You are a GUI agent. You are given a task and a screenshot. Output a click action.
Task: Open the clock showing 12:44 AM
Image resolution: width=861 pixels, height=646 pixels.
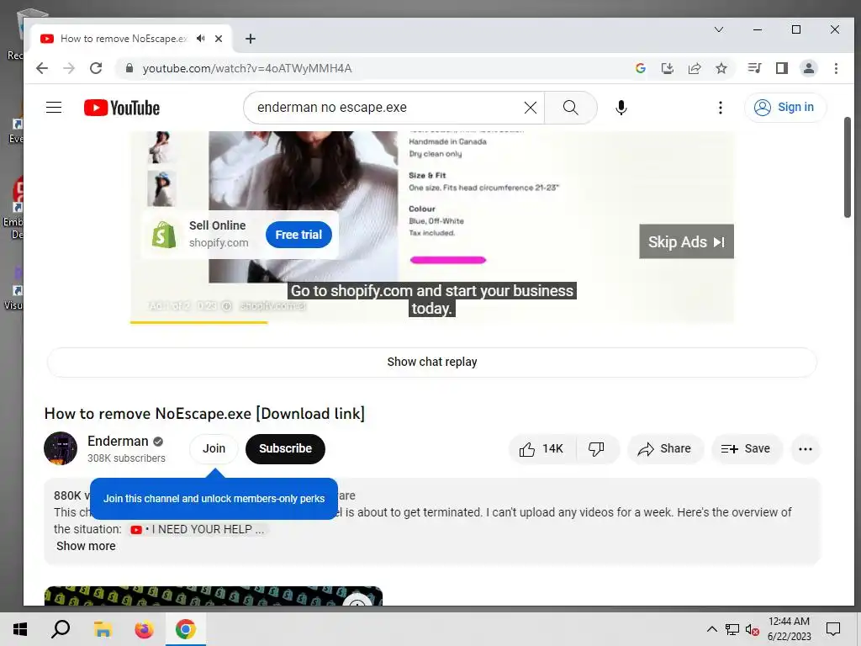pos(789,629)
